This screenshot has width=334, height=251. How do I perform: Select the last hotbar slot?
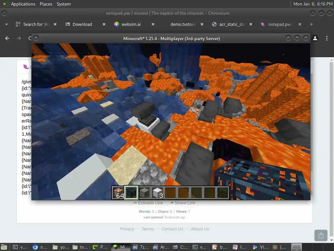click(x=222, y=192)
